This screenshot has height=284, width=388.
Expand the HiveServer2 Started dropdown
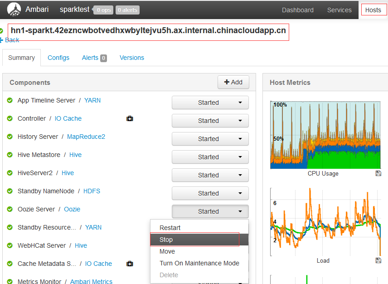click(x=210, y=175)
